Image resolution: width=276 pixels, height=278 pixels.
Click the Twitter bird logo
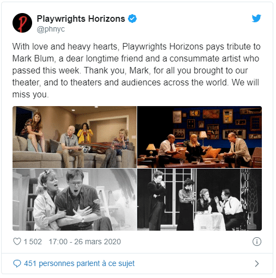click(256, 18)
